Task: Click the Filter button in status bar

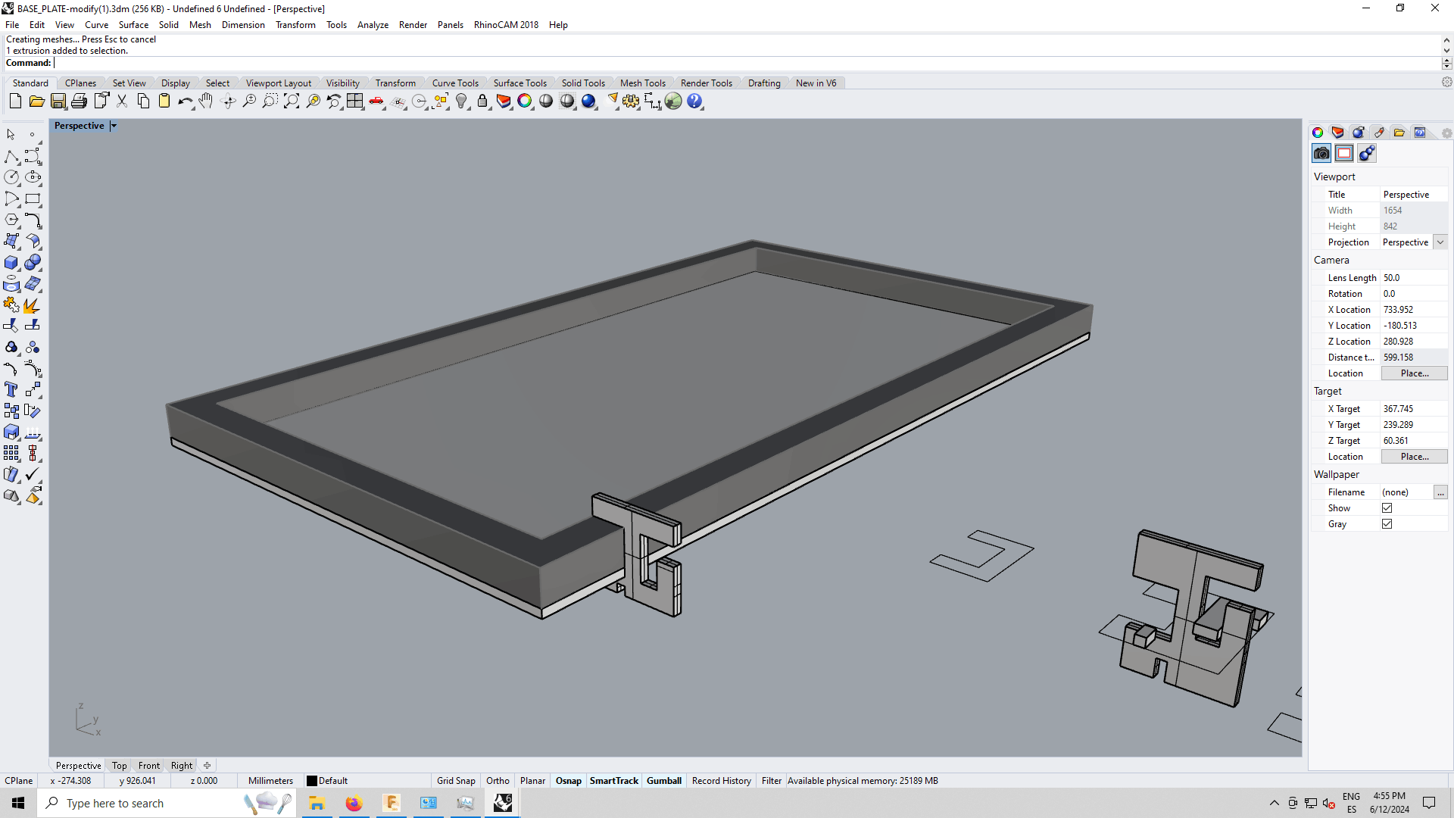Action: (771, 781)
